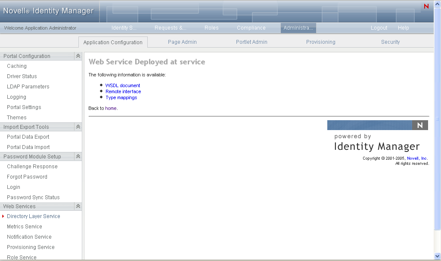441x261 pixels.
Task: Select Login in Password Module Setup
Action: click(13, 187)
